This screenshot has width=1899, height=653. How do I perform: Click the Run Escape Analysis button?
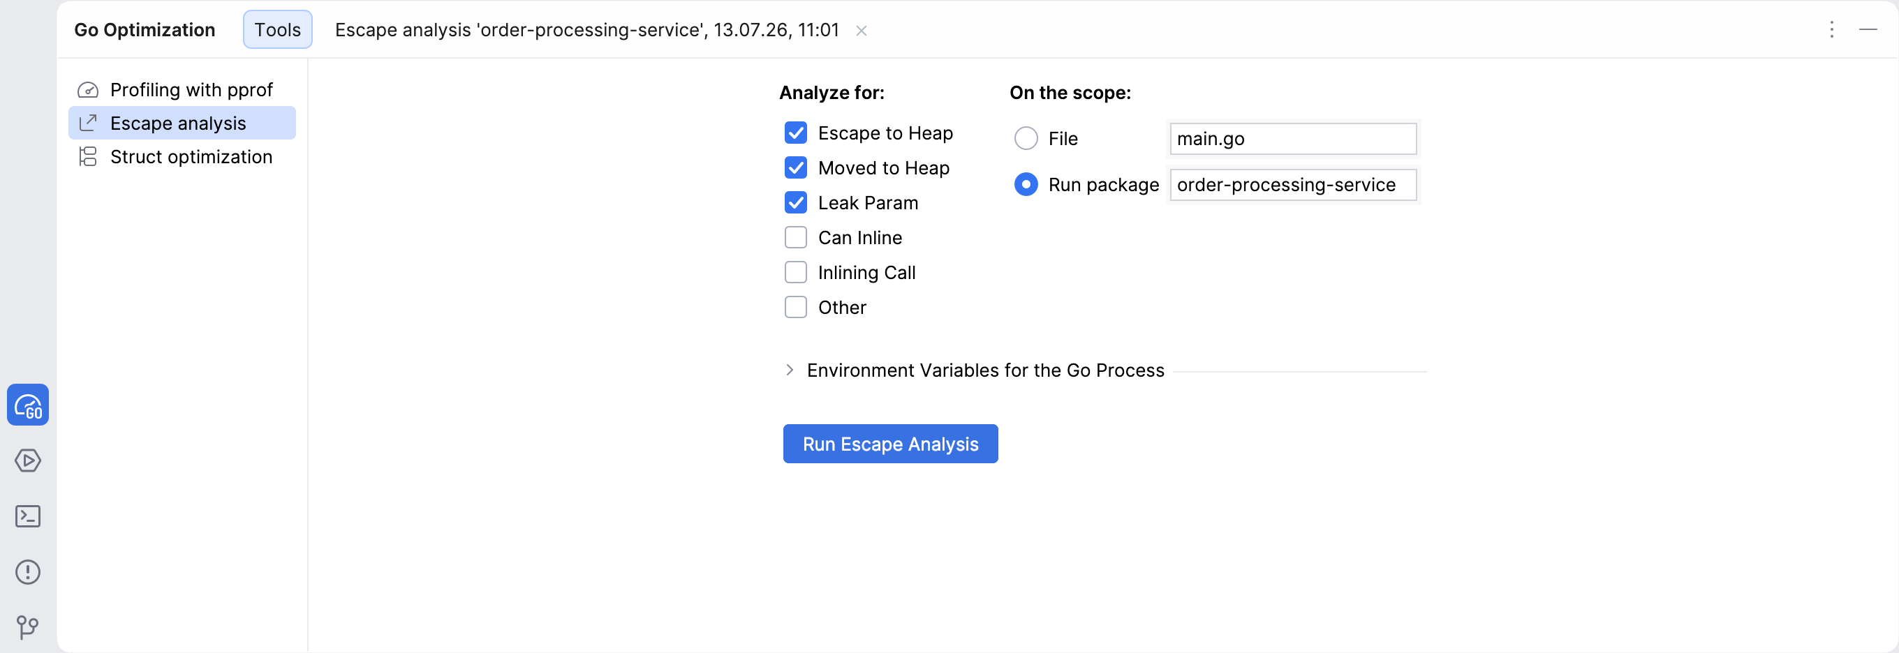889,444
